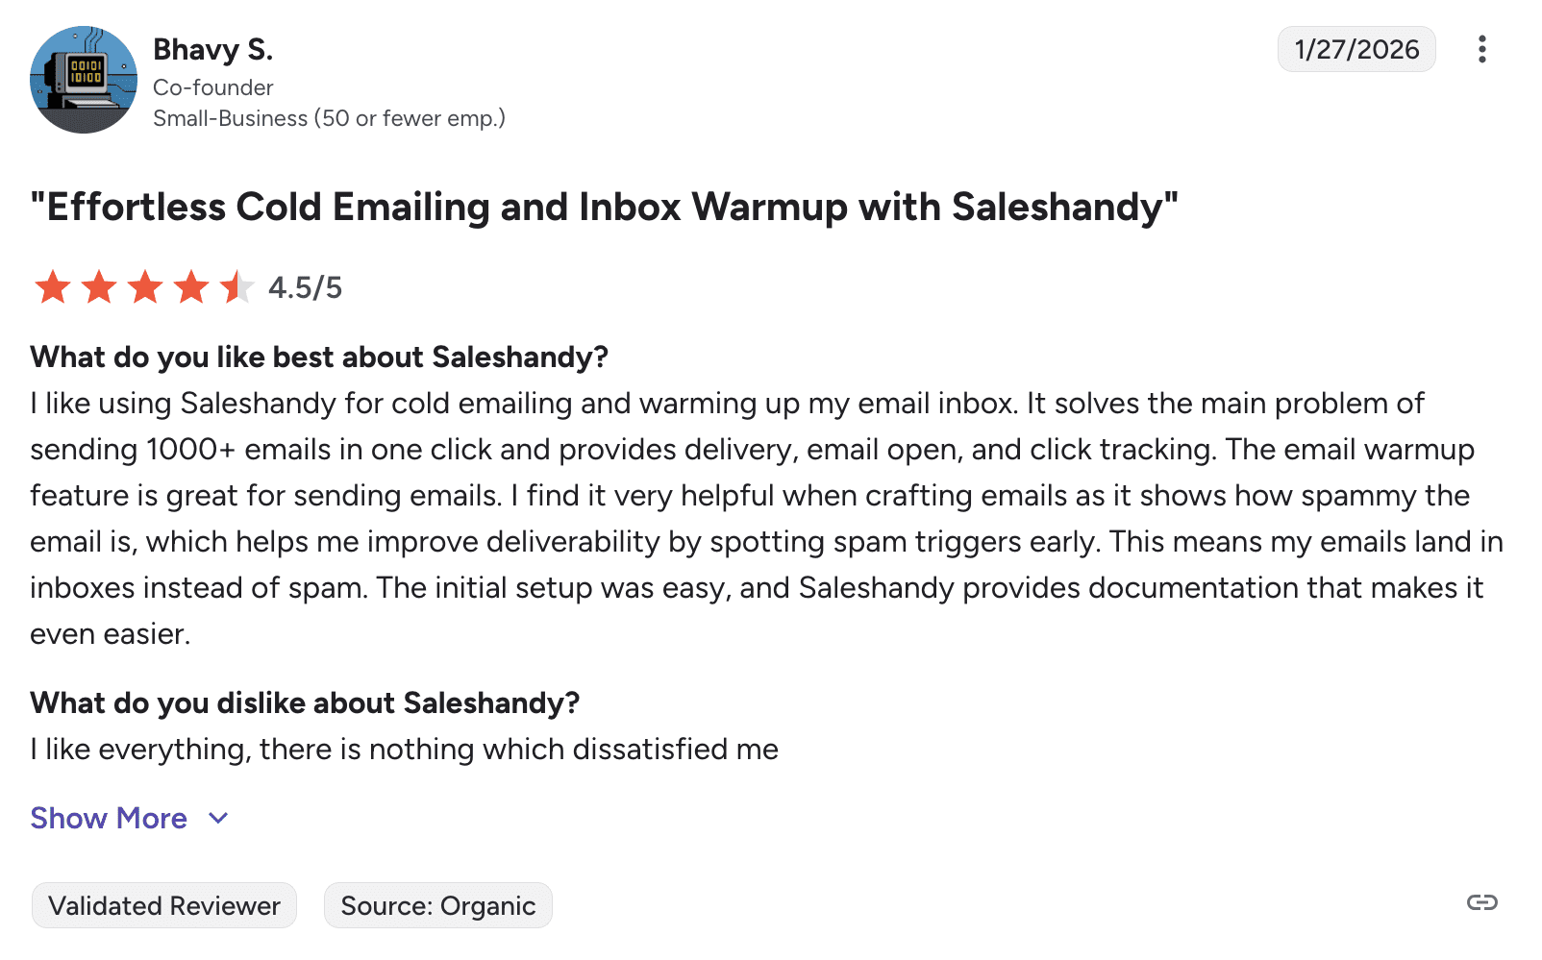This screenshot has height=960, width=1542.
Task: Click the Small-Business company size label
Action: coord(329,118)
